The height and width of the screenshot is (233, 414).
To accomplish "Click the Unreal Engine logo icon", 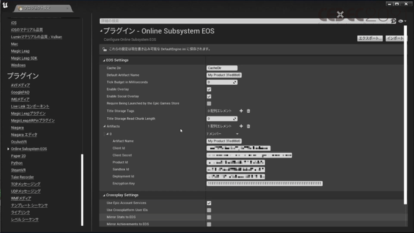I will click(5, 5).
